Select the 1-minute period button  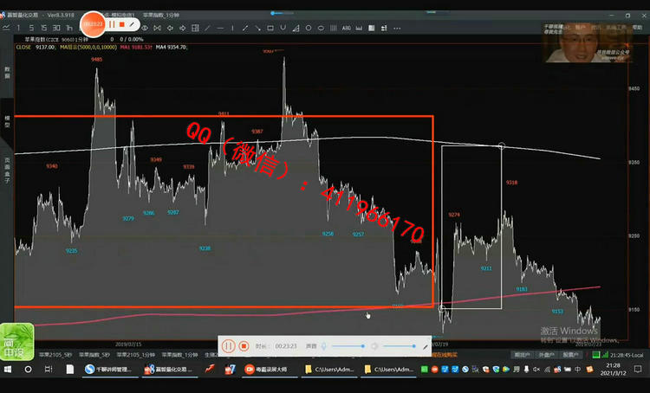(x=18, y=28)
